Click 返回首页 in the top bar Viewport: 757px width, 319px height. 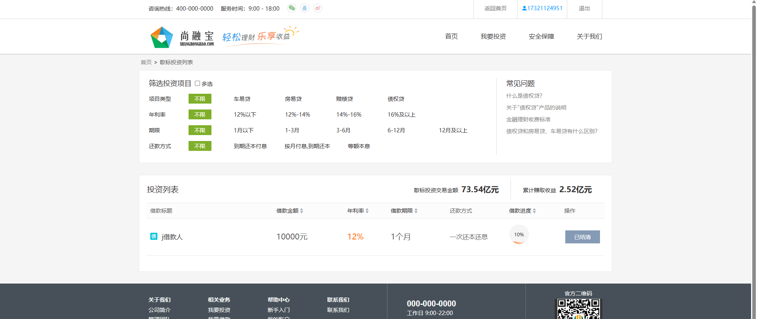pos(495,8)
